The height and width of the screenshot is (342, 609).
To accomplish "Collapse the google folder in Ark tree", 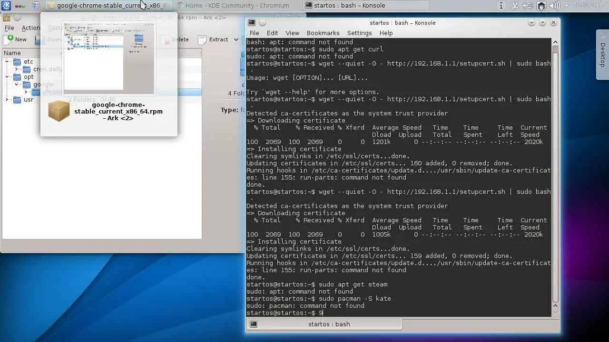I will click(17, 85).
